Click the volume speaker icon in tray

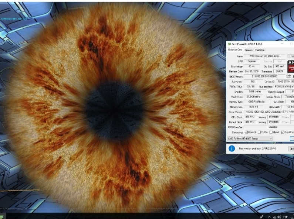[279, 217]
